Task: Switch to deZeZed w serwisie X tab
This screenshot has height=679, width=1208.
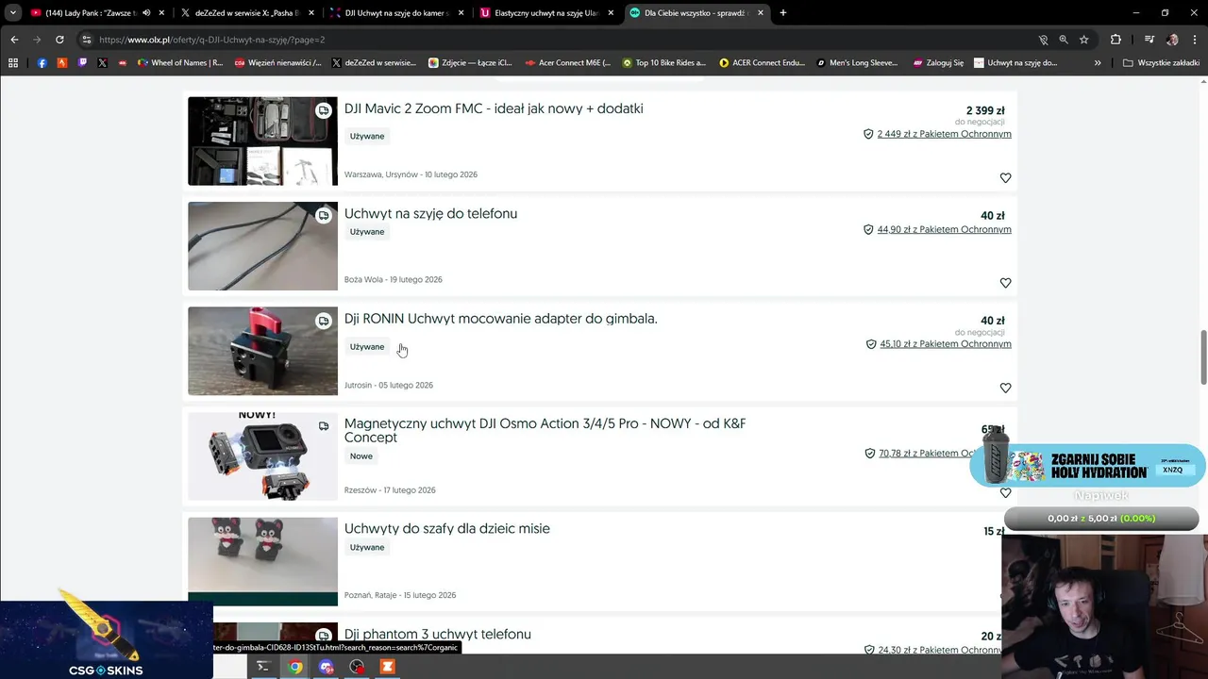Action: (247, 13)
